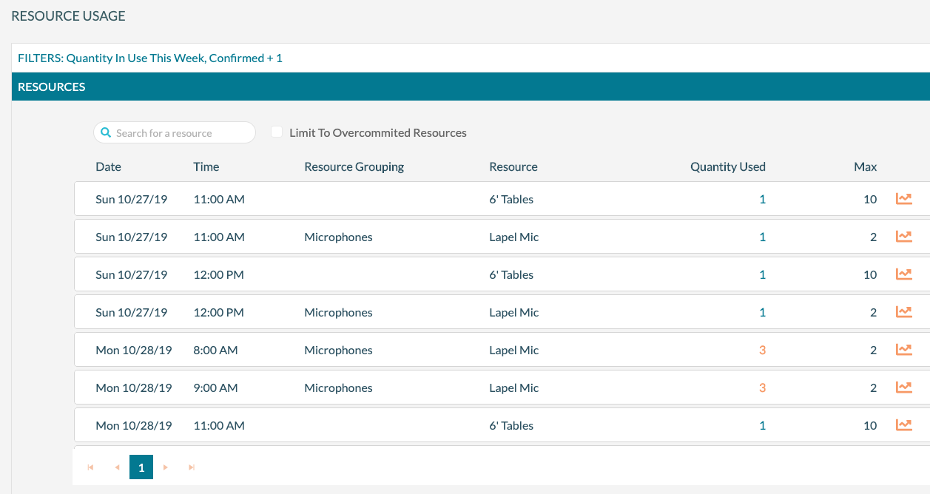Viewport: 930px width, 494px height.
Task: Click quantity used 1 for Sun 12:00 PM Lapel Mic
Action: 762,312
